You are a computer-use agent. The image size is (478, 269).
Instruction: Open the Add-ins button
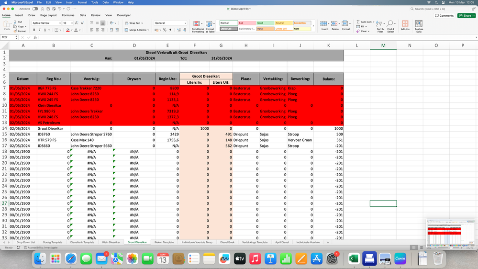point(405,25)
